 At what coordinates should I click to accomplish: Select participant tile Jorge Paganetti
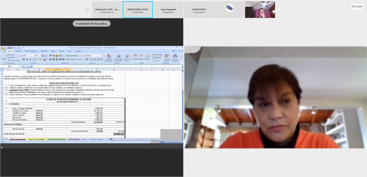168,10
